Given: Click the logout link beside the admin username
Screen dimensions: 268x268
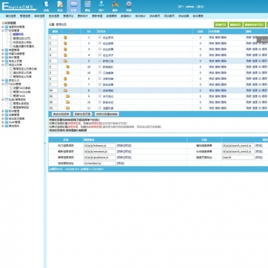Looking at the screenshot, I should pos(200,7).
